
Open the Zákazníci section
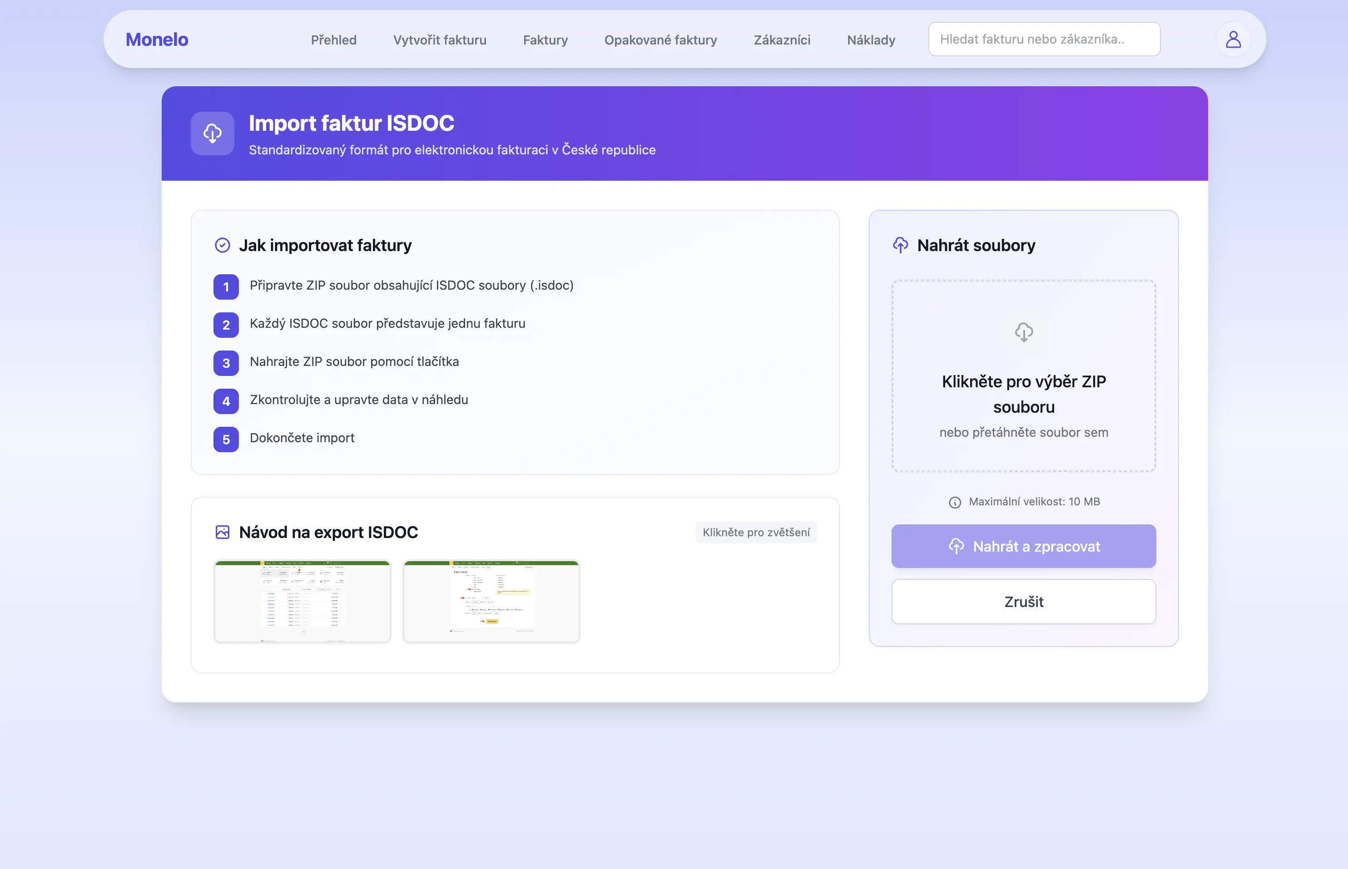tap(782, 40)
